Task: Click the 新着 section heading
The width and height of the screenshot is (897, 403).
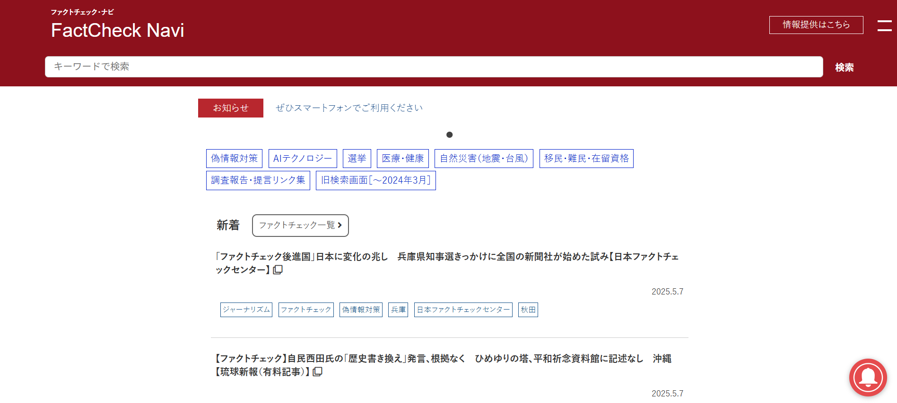Action: pos(228,225)
